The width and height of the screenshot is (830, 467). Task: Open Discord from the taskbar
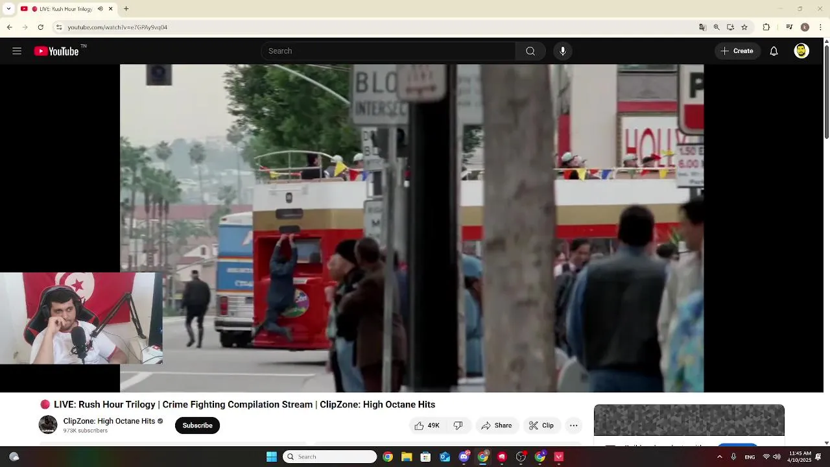(x=464, y=457)
